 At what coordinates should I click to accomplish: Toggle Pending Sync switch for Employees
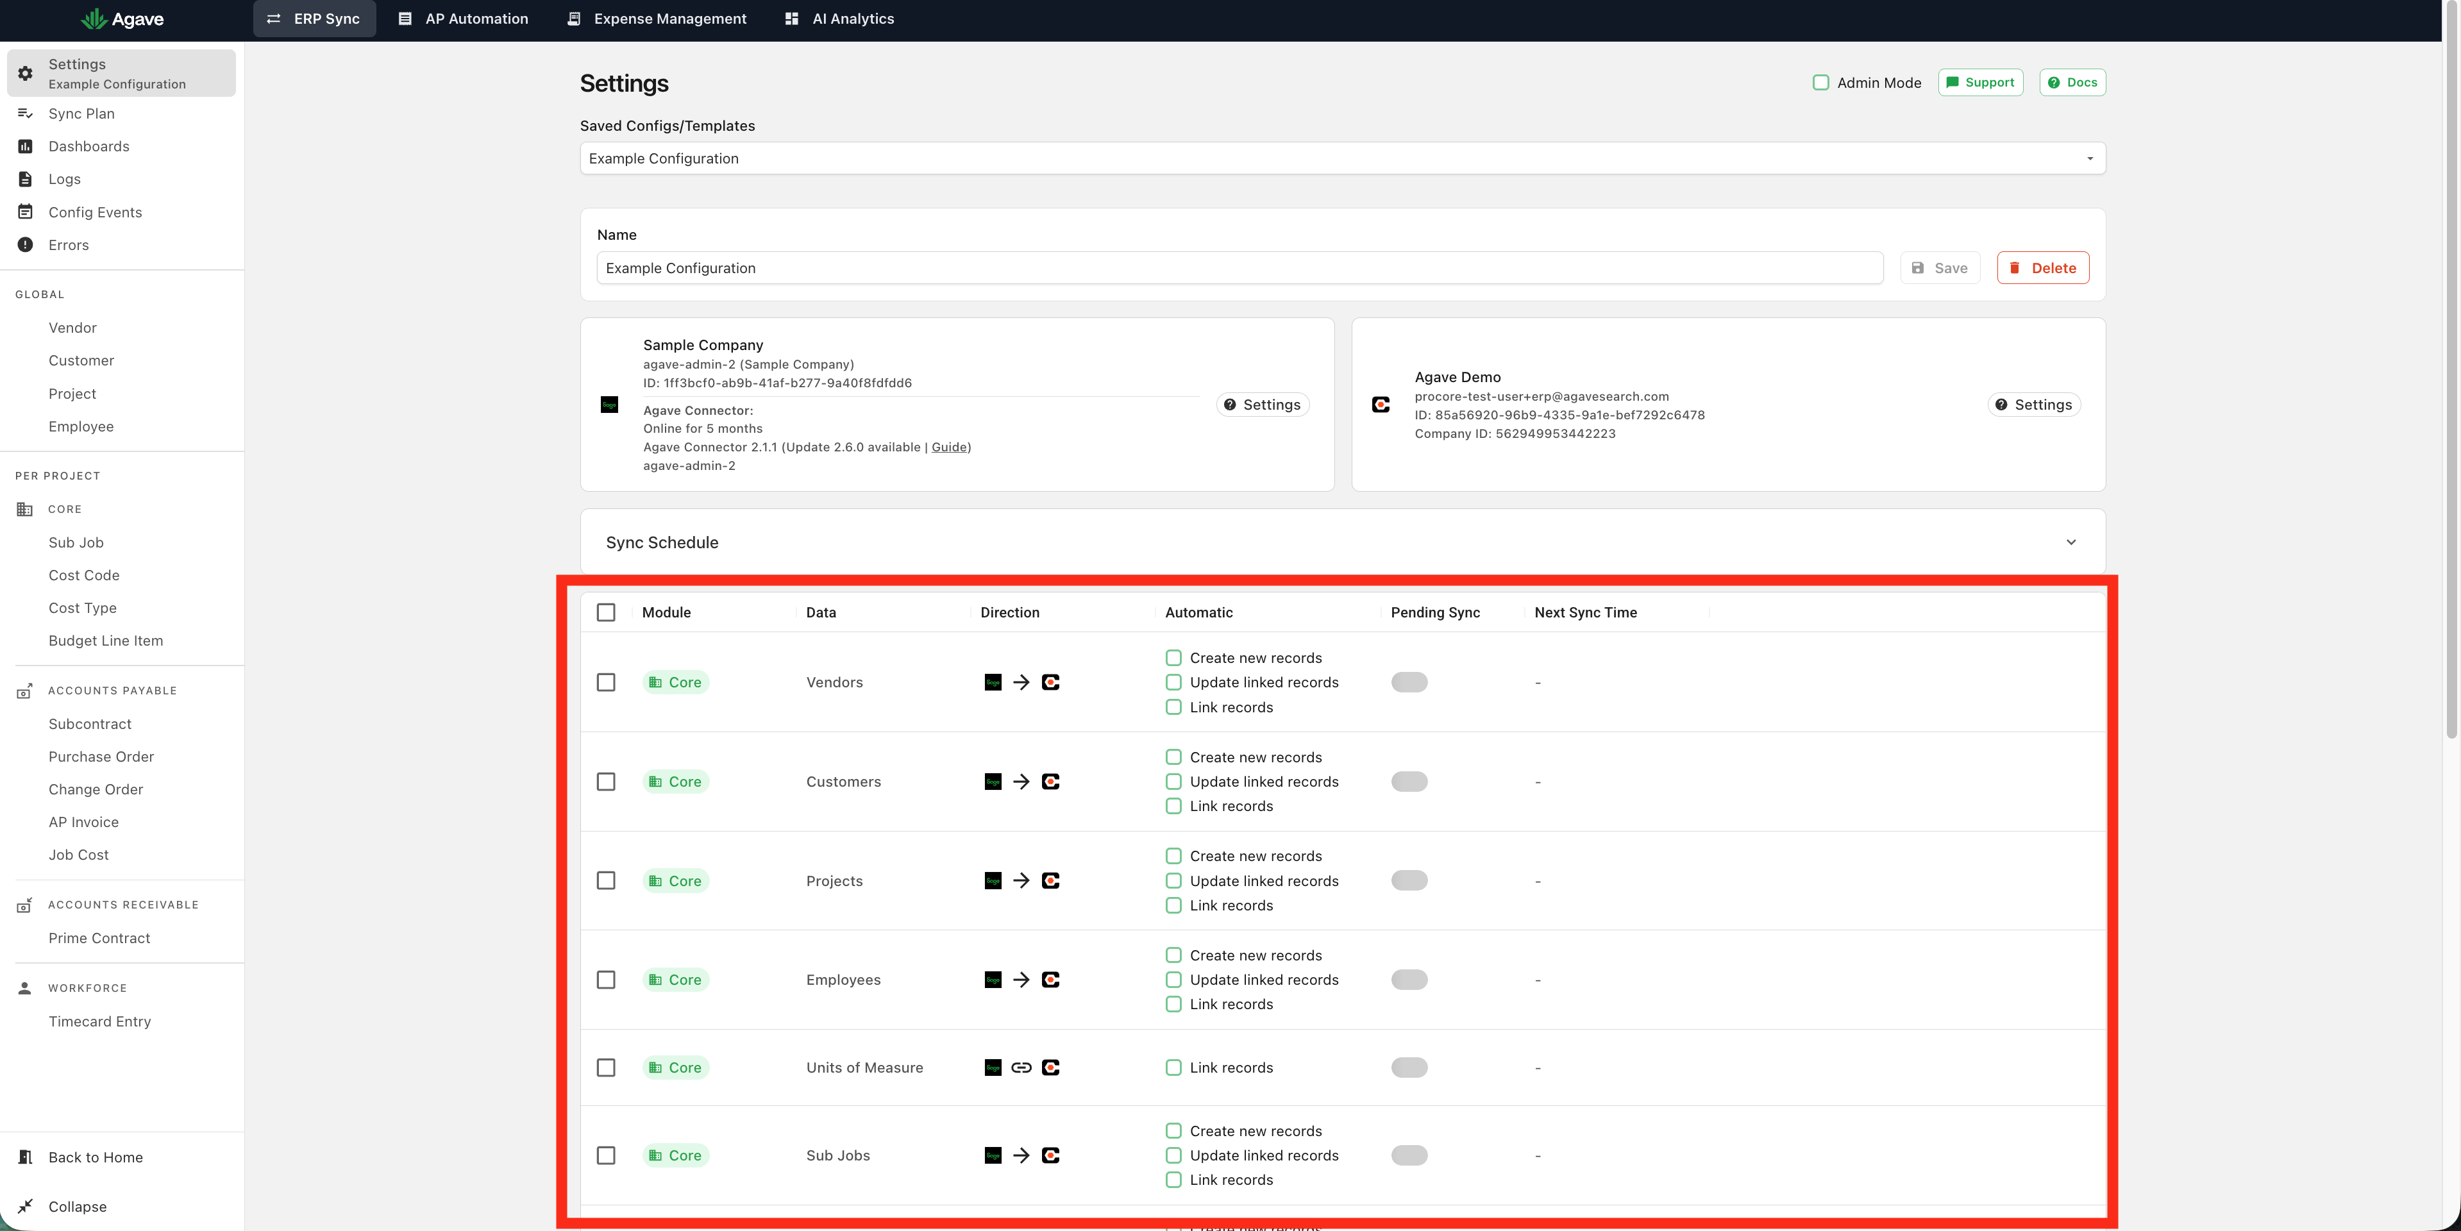click(1409, 980)
